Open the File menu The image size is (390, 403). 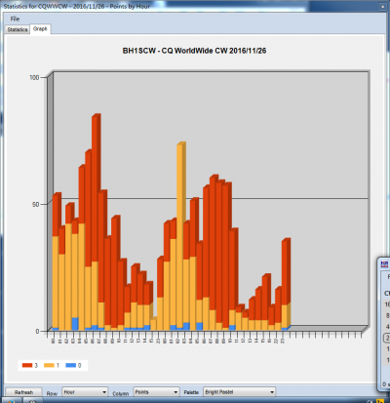(x=15, y=19)
